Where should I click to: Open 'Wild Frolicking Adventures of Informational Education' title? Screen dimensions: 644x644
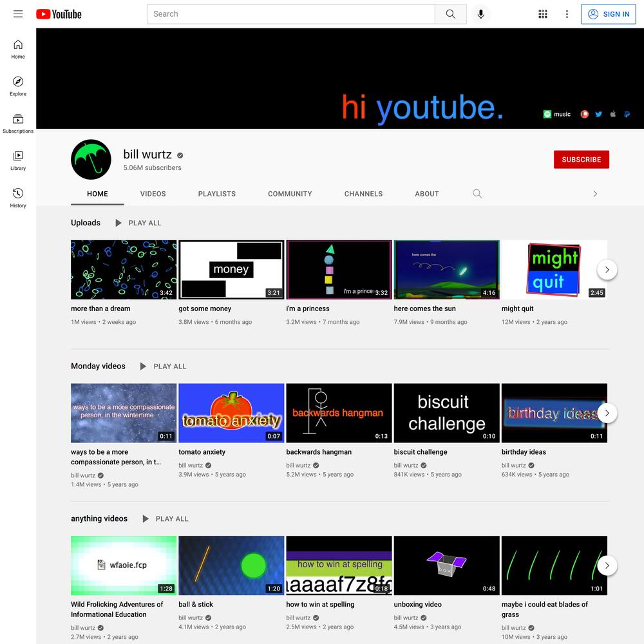coord(117,609)
